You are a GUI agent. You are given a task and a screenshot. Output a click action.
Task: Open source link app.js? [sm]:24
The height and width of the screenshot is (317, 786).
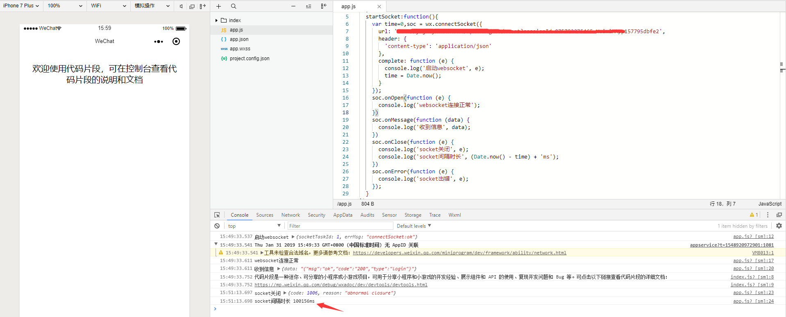(753, 301)
